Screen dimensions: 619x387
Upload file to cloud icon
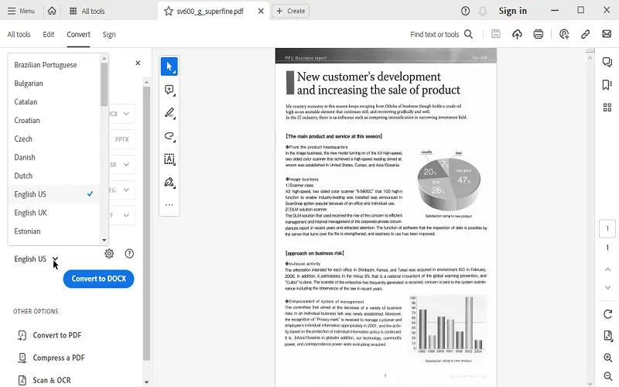pos(517,34)
